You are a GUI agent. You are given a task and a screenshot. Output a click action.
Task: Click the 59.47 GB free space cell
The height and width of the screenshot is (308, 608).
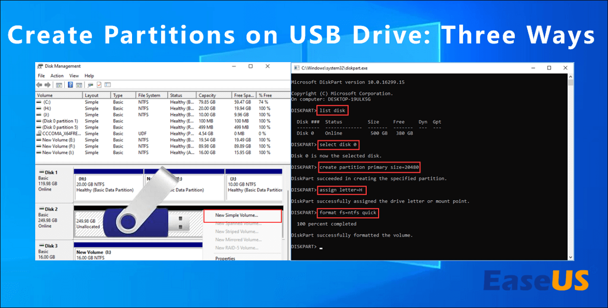[x=244, y=102]
